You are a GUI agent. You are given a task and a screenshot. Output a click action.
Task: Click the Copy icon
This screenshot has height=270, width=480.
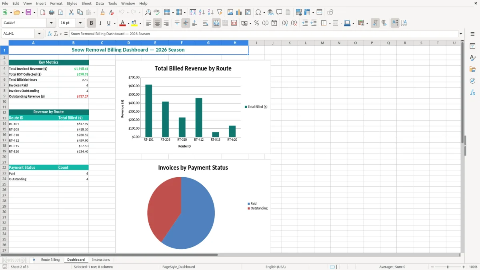[80, 12]
